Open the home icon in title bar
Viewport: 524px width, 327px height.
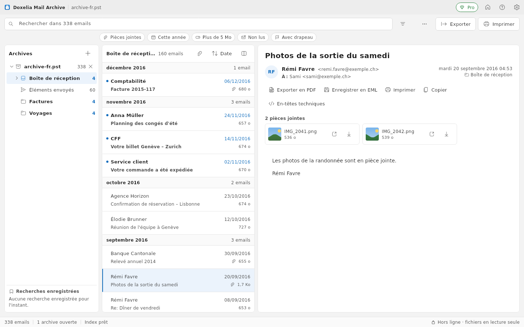tap(488, 7)
